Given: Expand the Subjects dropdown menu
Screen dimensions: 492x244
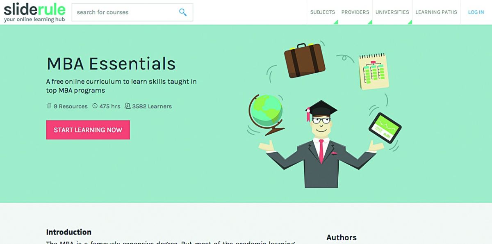Looking at the screenshot, I should click(x=322, y=12).
